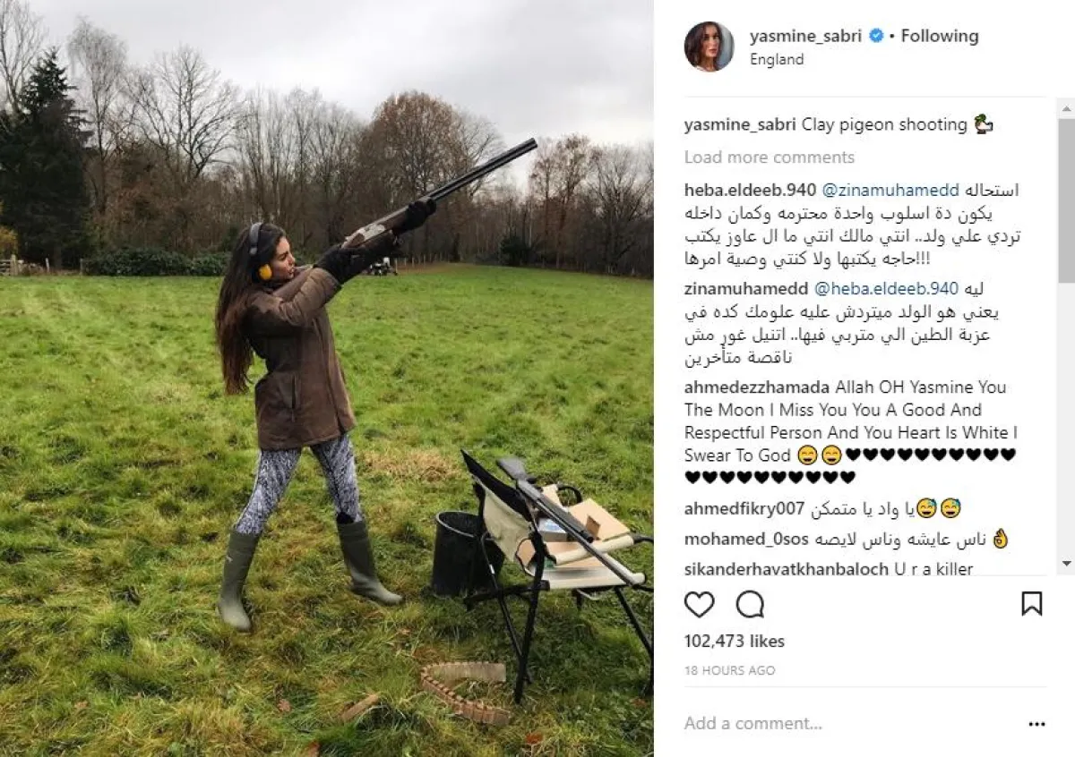Open zinamuhamedd commenter profile
Image resolution: width=1075 pixels, height=757 pixels.
(746, 289)
